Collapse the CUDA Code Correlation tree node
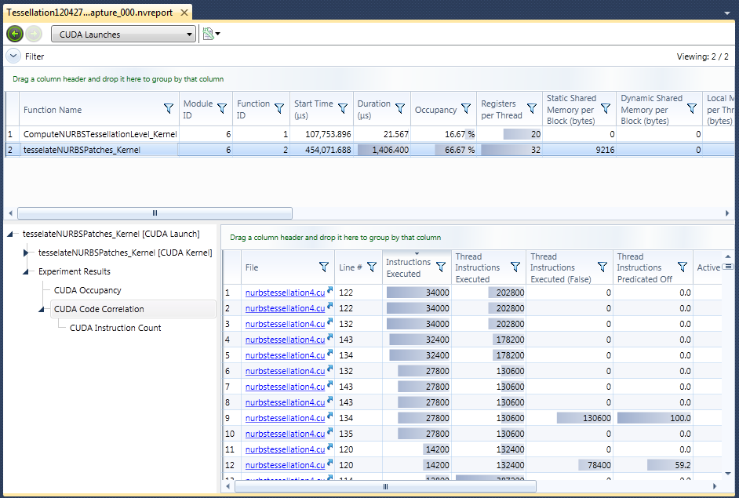The height and width of the screenshot is (498, 739). tap(42, 309)
